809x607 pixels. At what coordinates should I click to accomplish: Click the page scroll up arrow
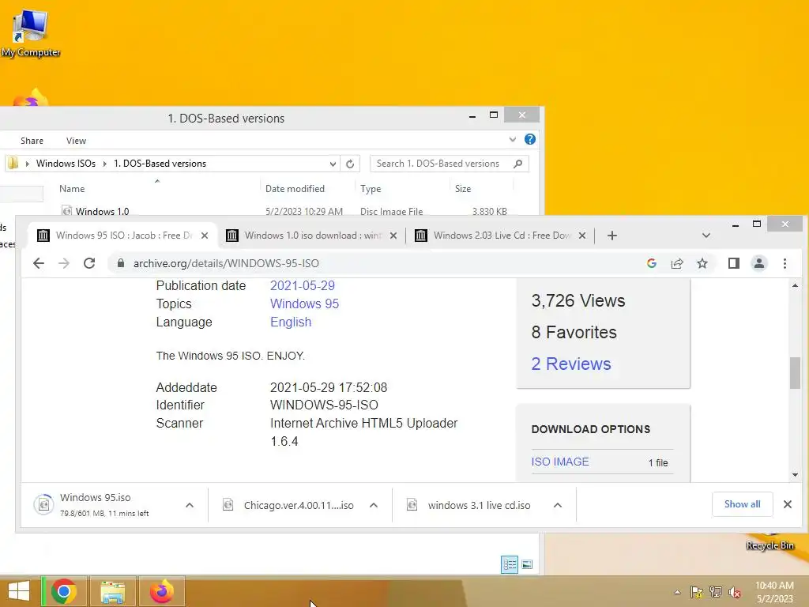(795, 285)
